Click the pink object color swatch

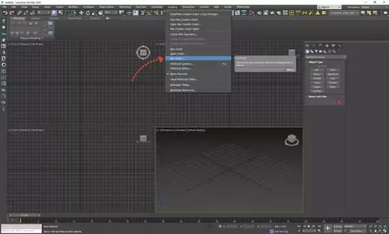pyautogui.click(x=338, y=101)
